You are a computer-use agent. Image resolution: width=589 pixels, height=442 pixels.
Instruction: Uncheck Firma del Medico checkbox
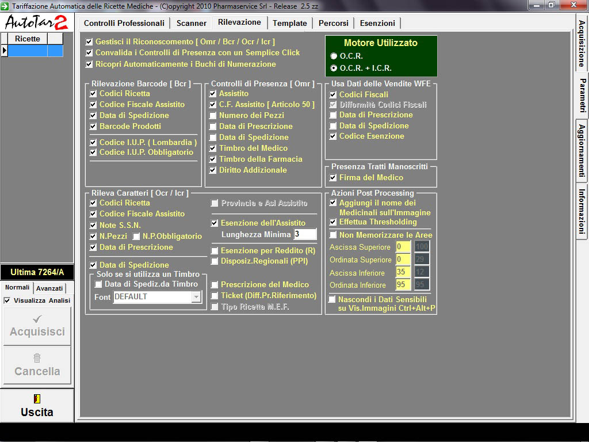click(334, 178)
